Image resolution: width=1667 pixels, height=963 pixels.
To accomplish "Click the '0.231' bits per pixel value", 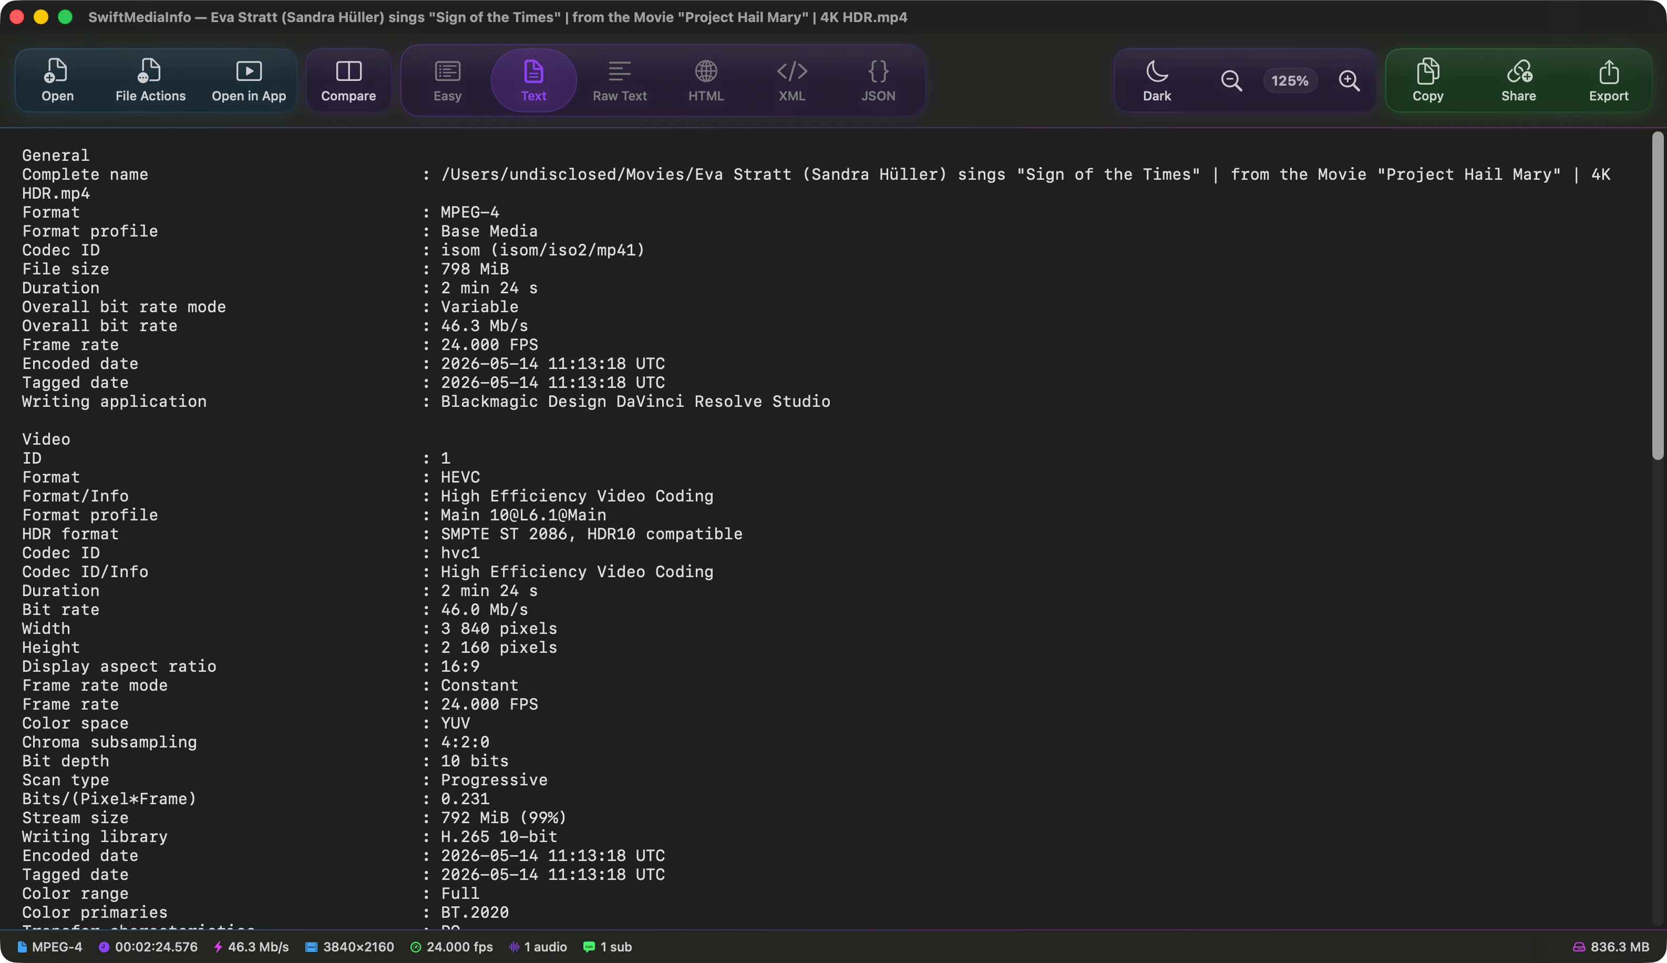I will [x=466, y=799].
